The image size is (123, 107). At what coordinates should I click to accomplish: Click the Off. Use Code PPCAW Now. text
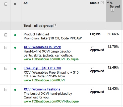tap(45, 76)
